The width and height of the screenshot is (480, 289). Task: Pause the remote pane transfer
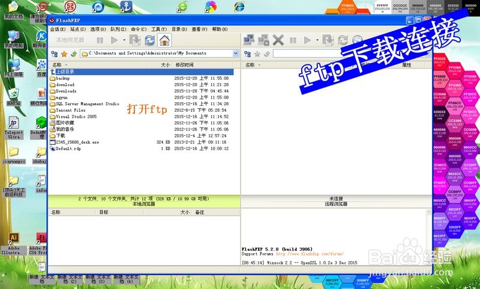[x=293, y=40]
